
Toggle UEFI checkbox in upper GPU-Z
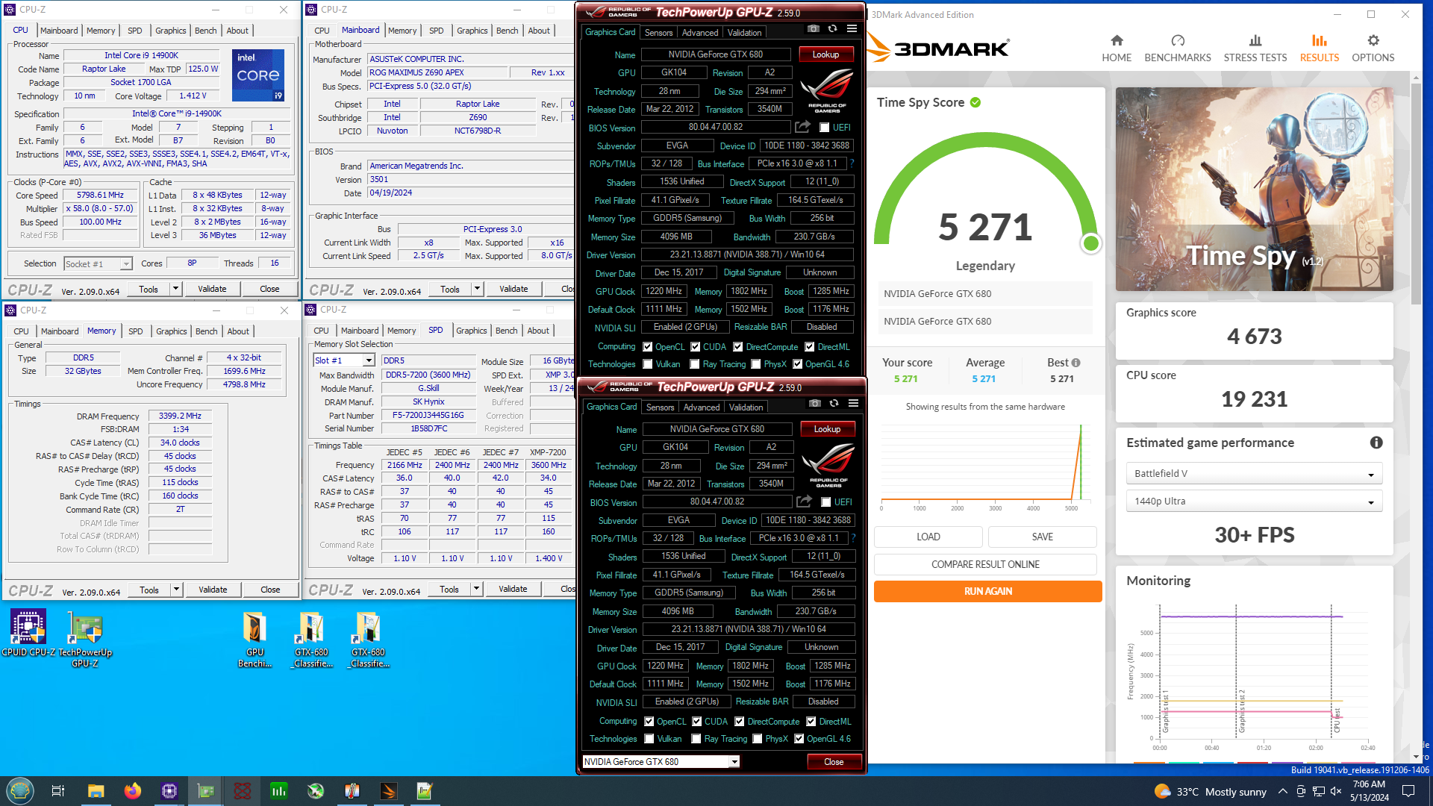(x=825, y=128)
